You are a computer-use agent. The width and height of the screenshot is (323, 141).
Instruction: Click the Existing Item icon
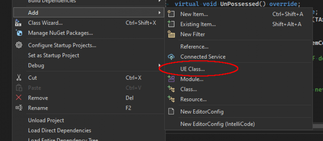pos(171,24)
